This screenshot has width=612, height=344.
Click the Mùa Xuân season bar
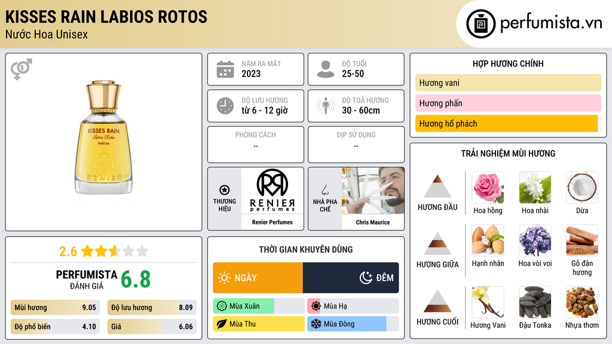point(259,306)
